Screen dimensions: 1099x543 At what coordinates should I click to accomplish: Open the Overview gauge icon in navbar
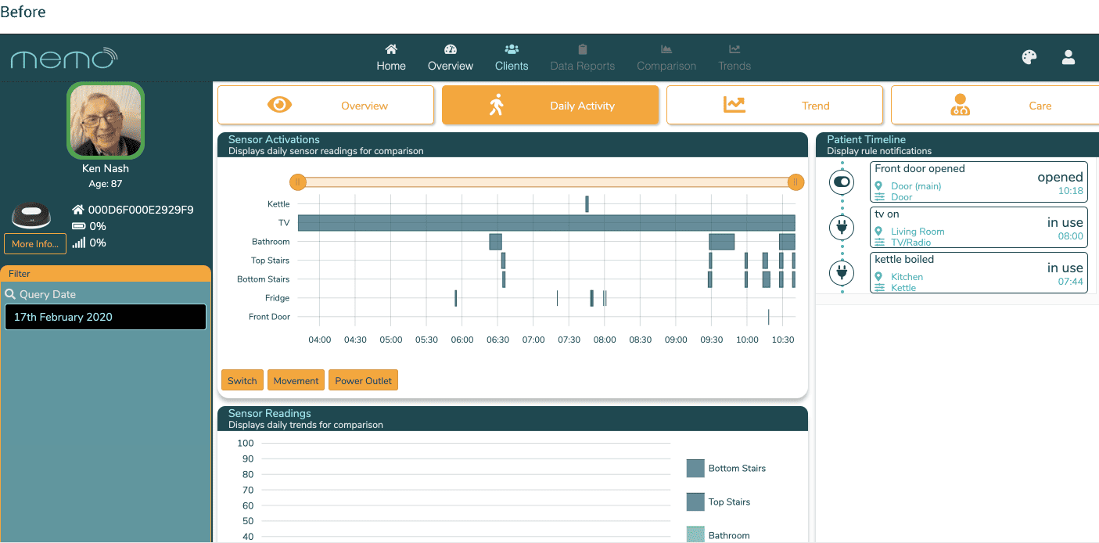tap(451, 49)
